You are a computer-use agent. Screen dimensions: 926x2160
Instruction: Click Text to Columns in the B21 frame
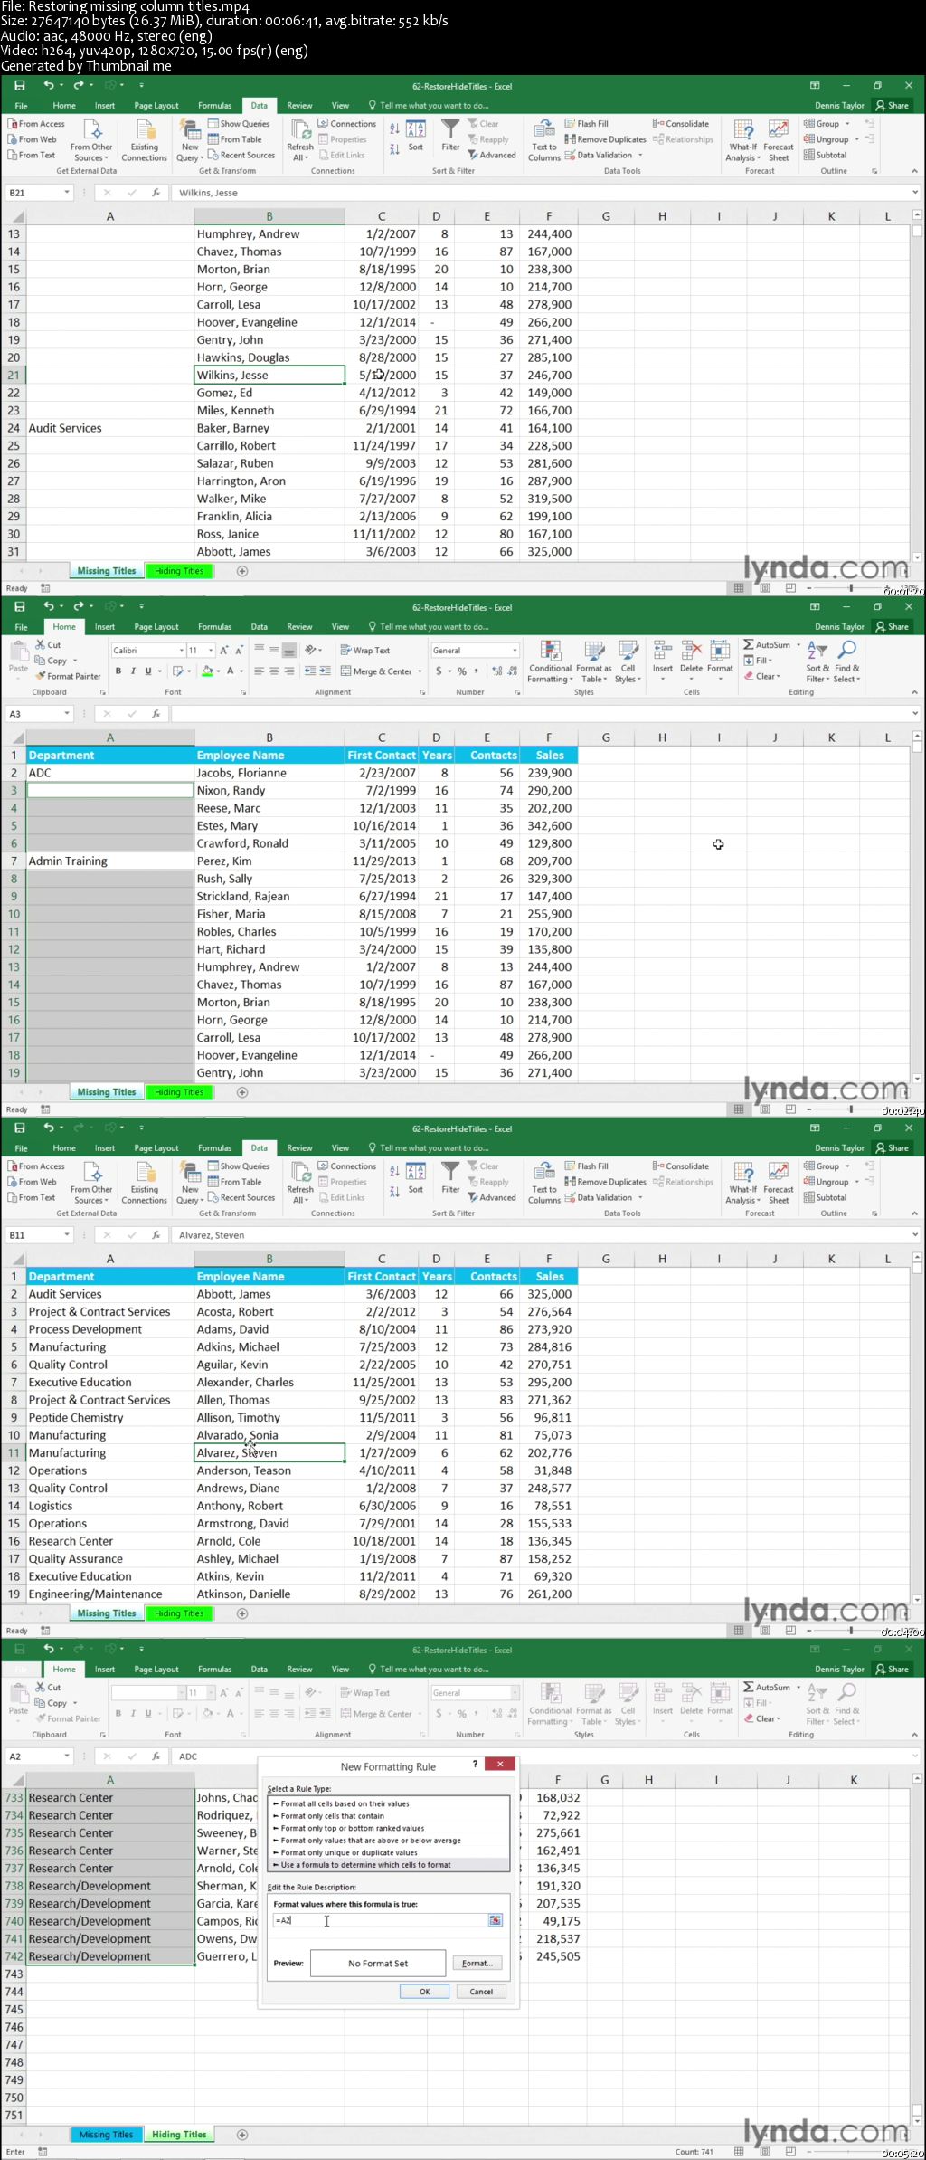click(544, 141)
